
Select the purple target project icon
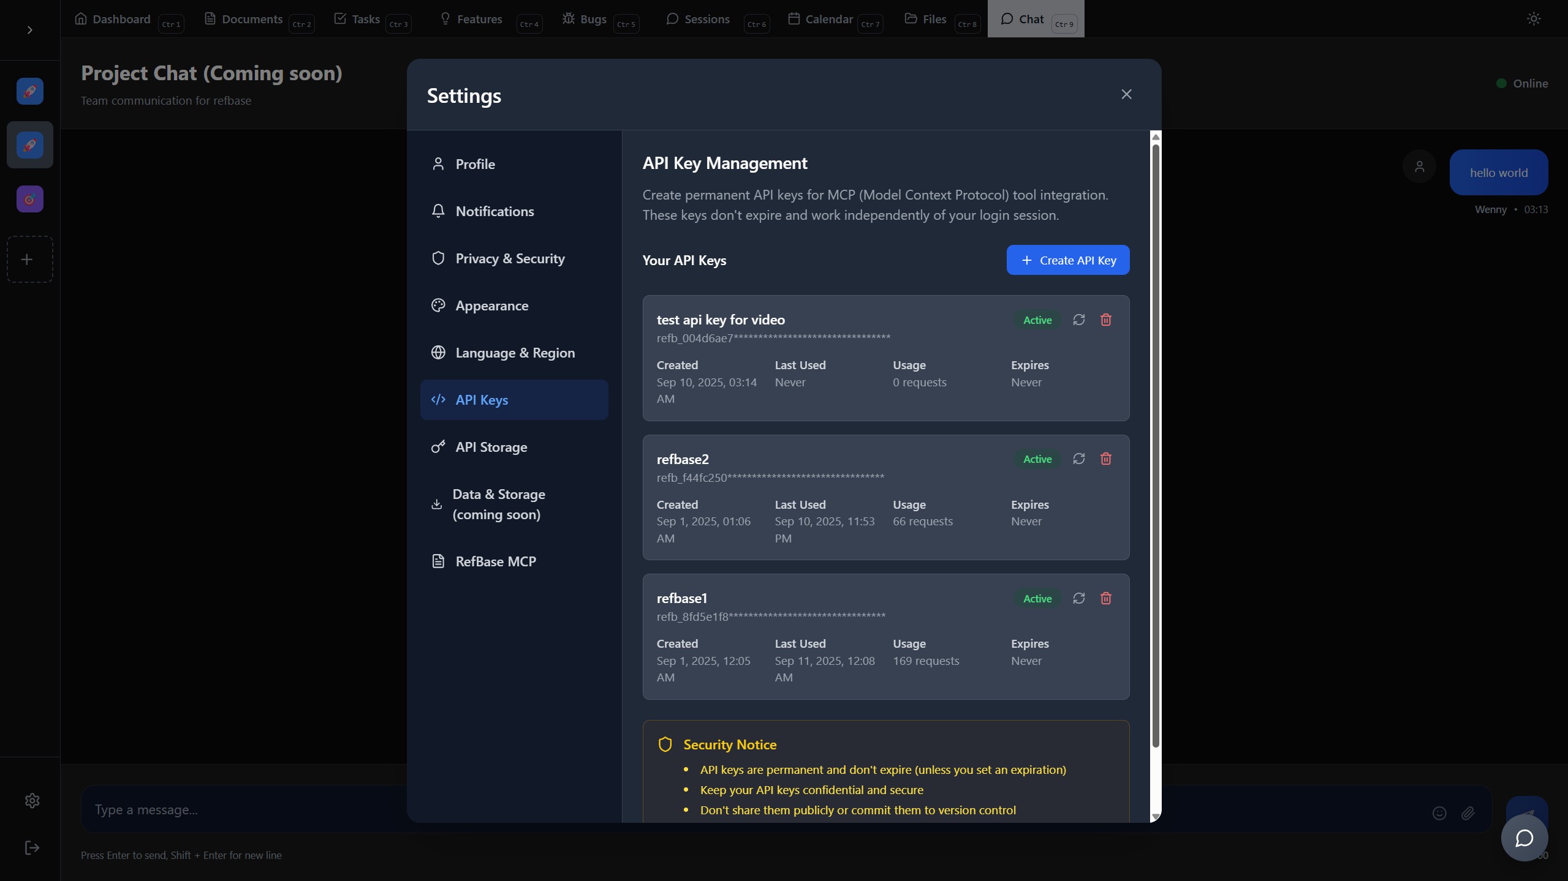(x=29, y=199)
